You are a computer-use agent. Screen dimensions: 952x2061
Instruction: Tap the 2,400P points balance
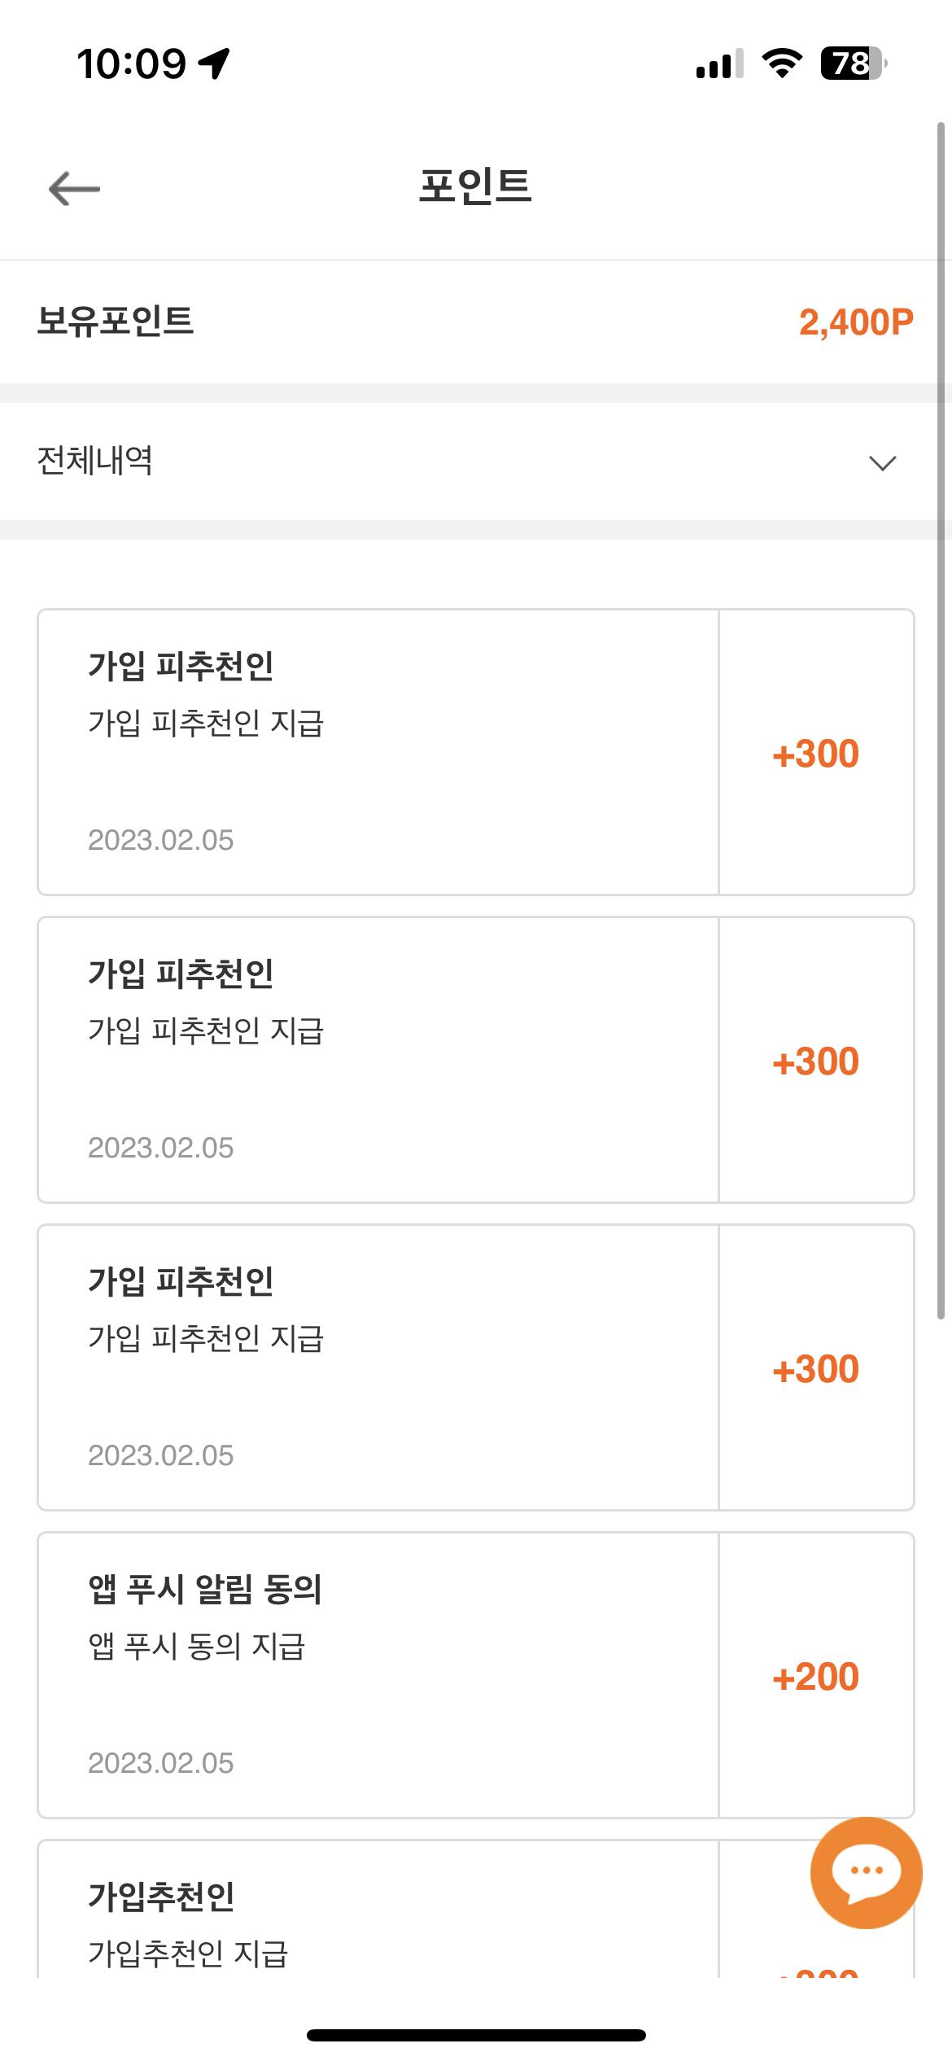[x=856, y=322]
